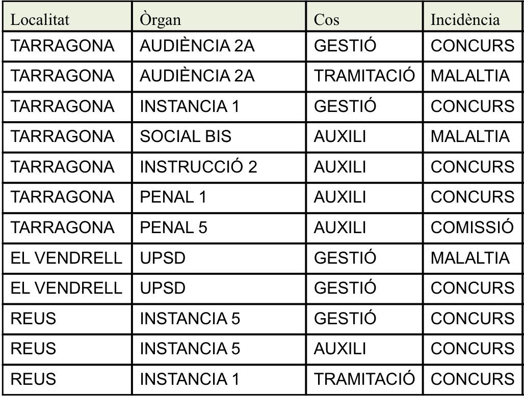Click the SOCIAL BIS cell
This screenshot has height=396, width=524.
click(219, 137)
